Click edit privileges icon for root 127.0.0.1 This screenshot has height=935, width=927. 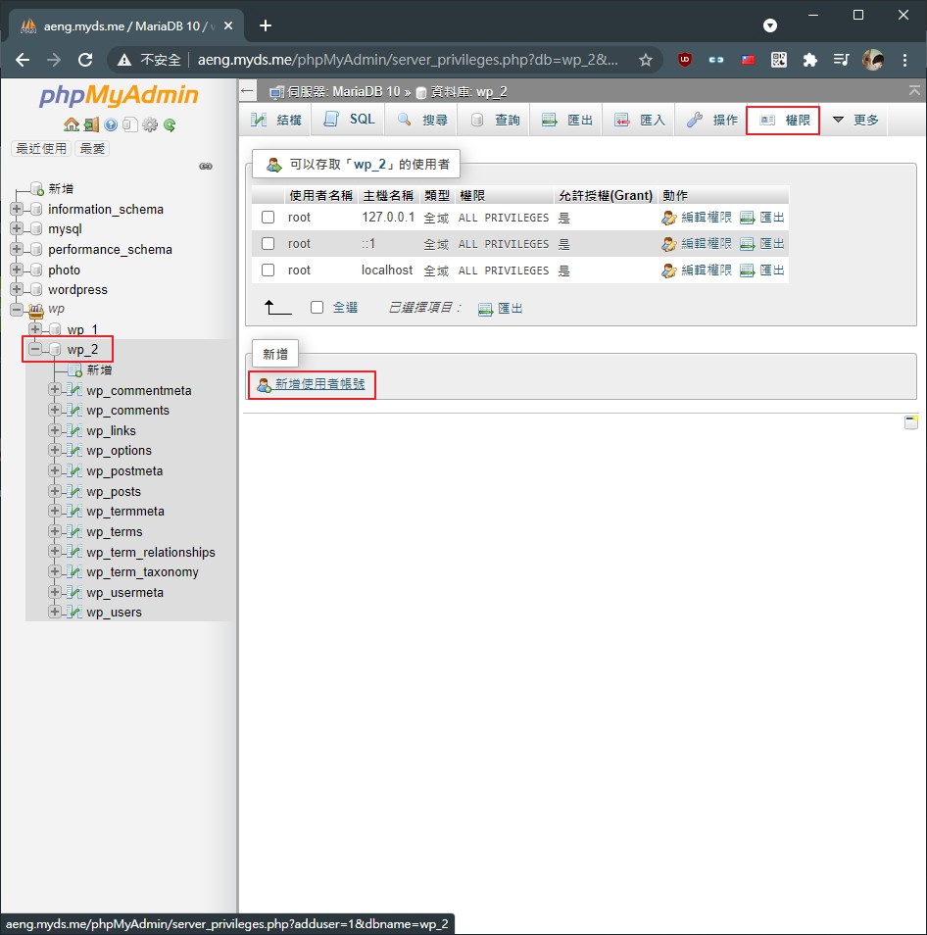point(669,218)
